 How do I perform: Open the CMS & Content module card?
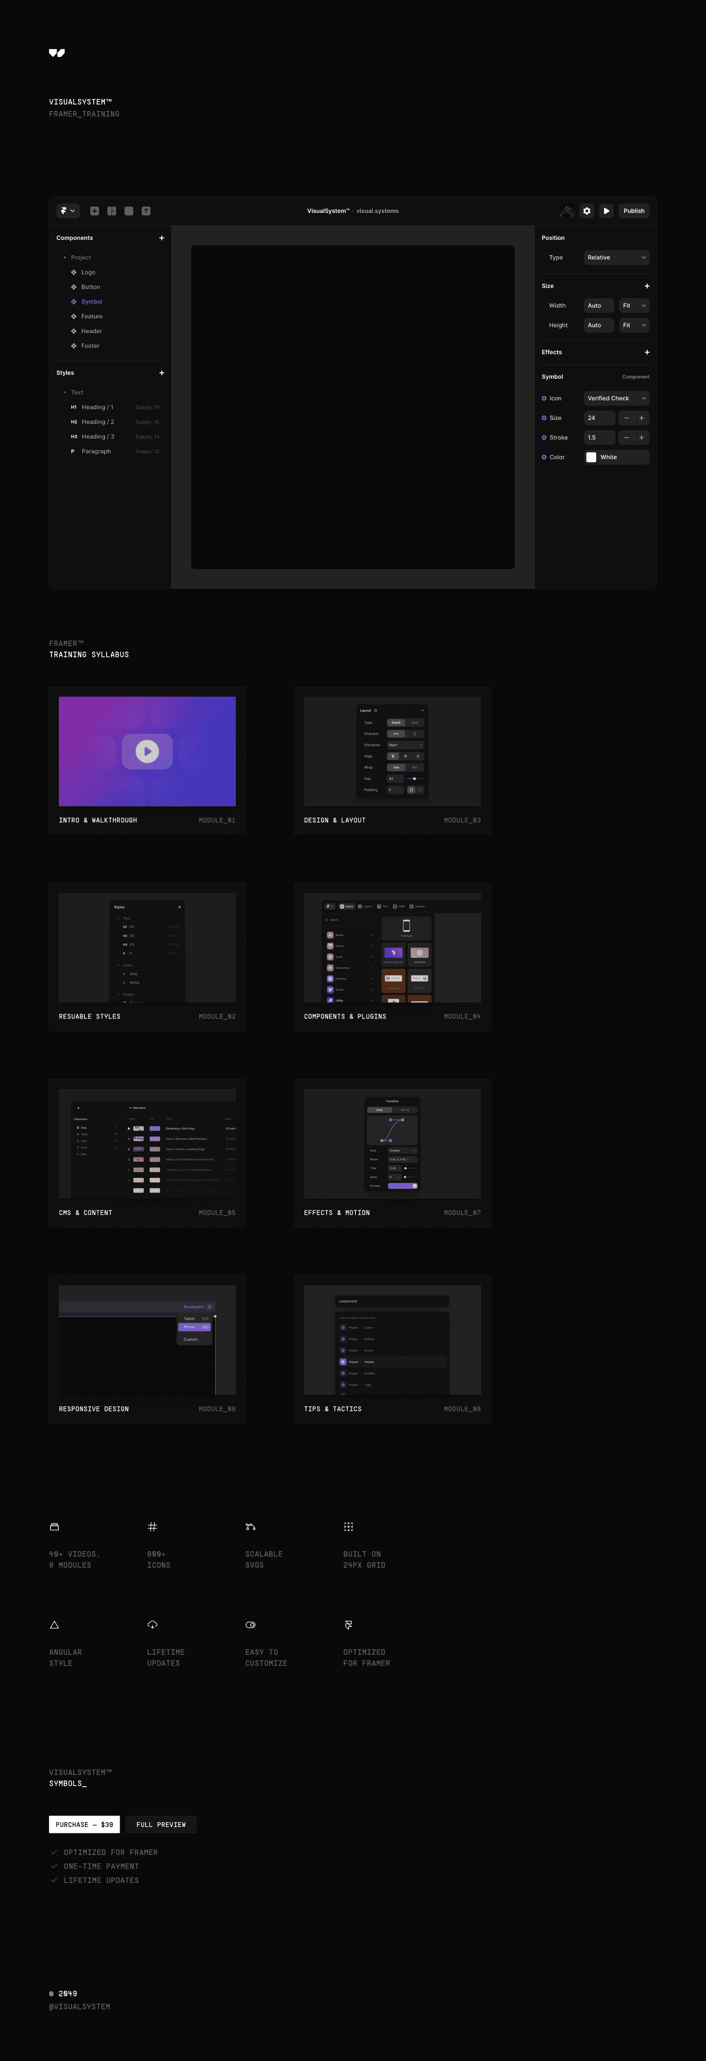coord(147,1153)
